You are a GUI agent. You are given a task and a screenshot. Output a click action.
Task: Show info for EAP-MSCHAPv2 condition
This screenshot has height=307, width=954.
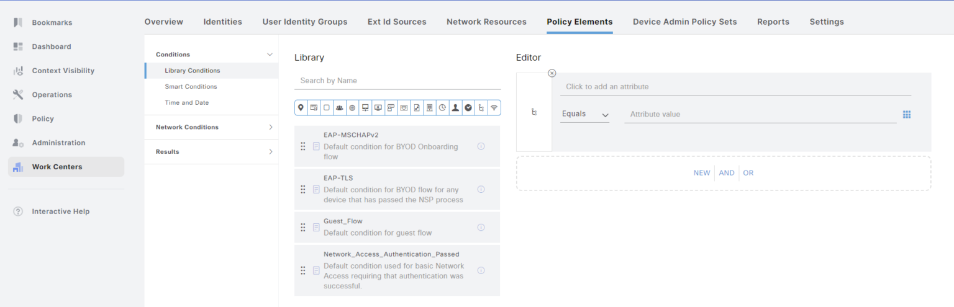[481, 146]
